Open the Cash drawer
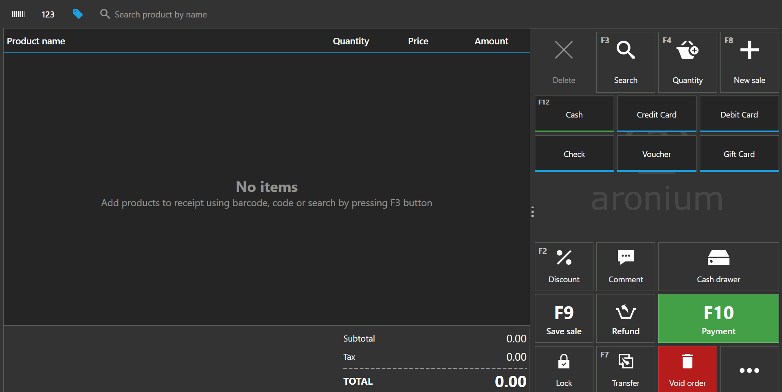This screenshot has width=782, height=392. [718, 266]
